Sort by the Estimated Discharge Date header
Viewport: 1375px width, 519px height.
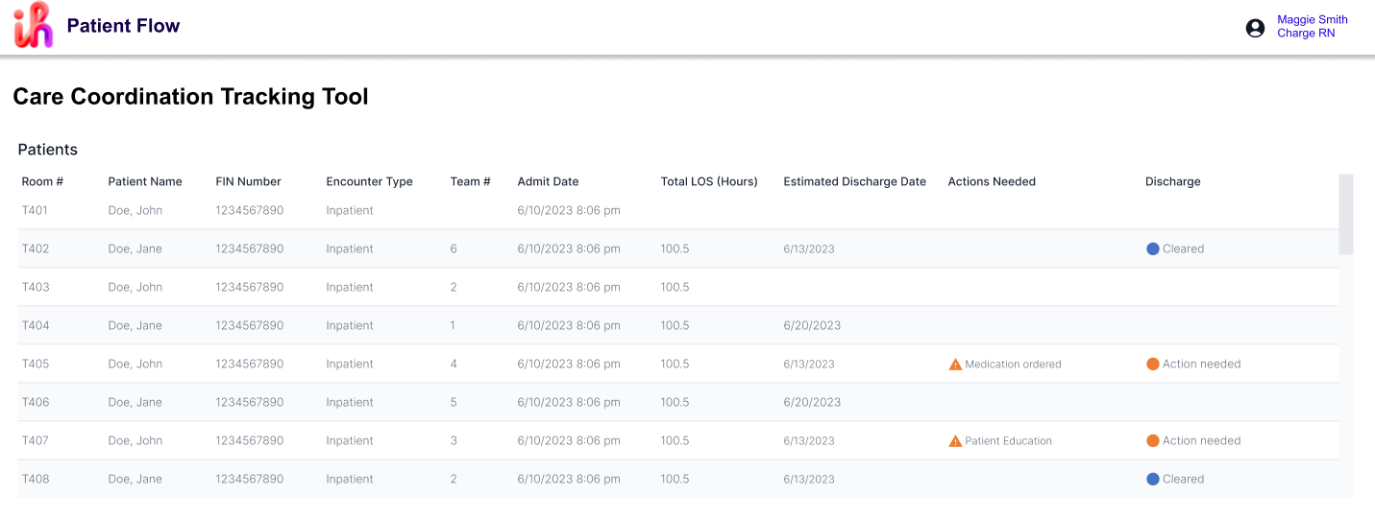tap(854, 181)
